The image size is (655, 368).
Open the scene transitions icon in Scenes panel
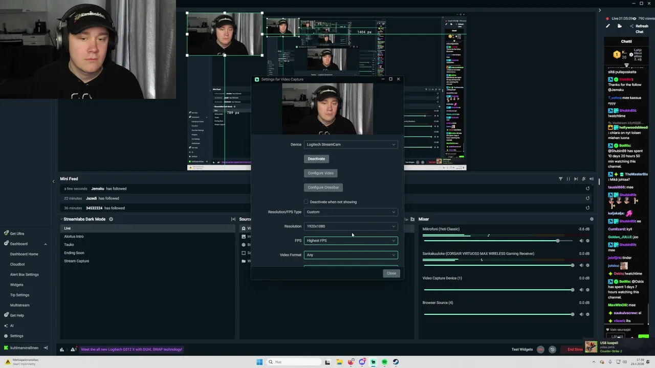pos(233,219)
